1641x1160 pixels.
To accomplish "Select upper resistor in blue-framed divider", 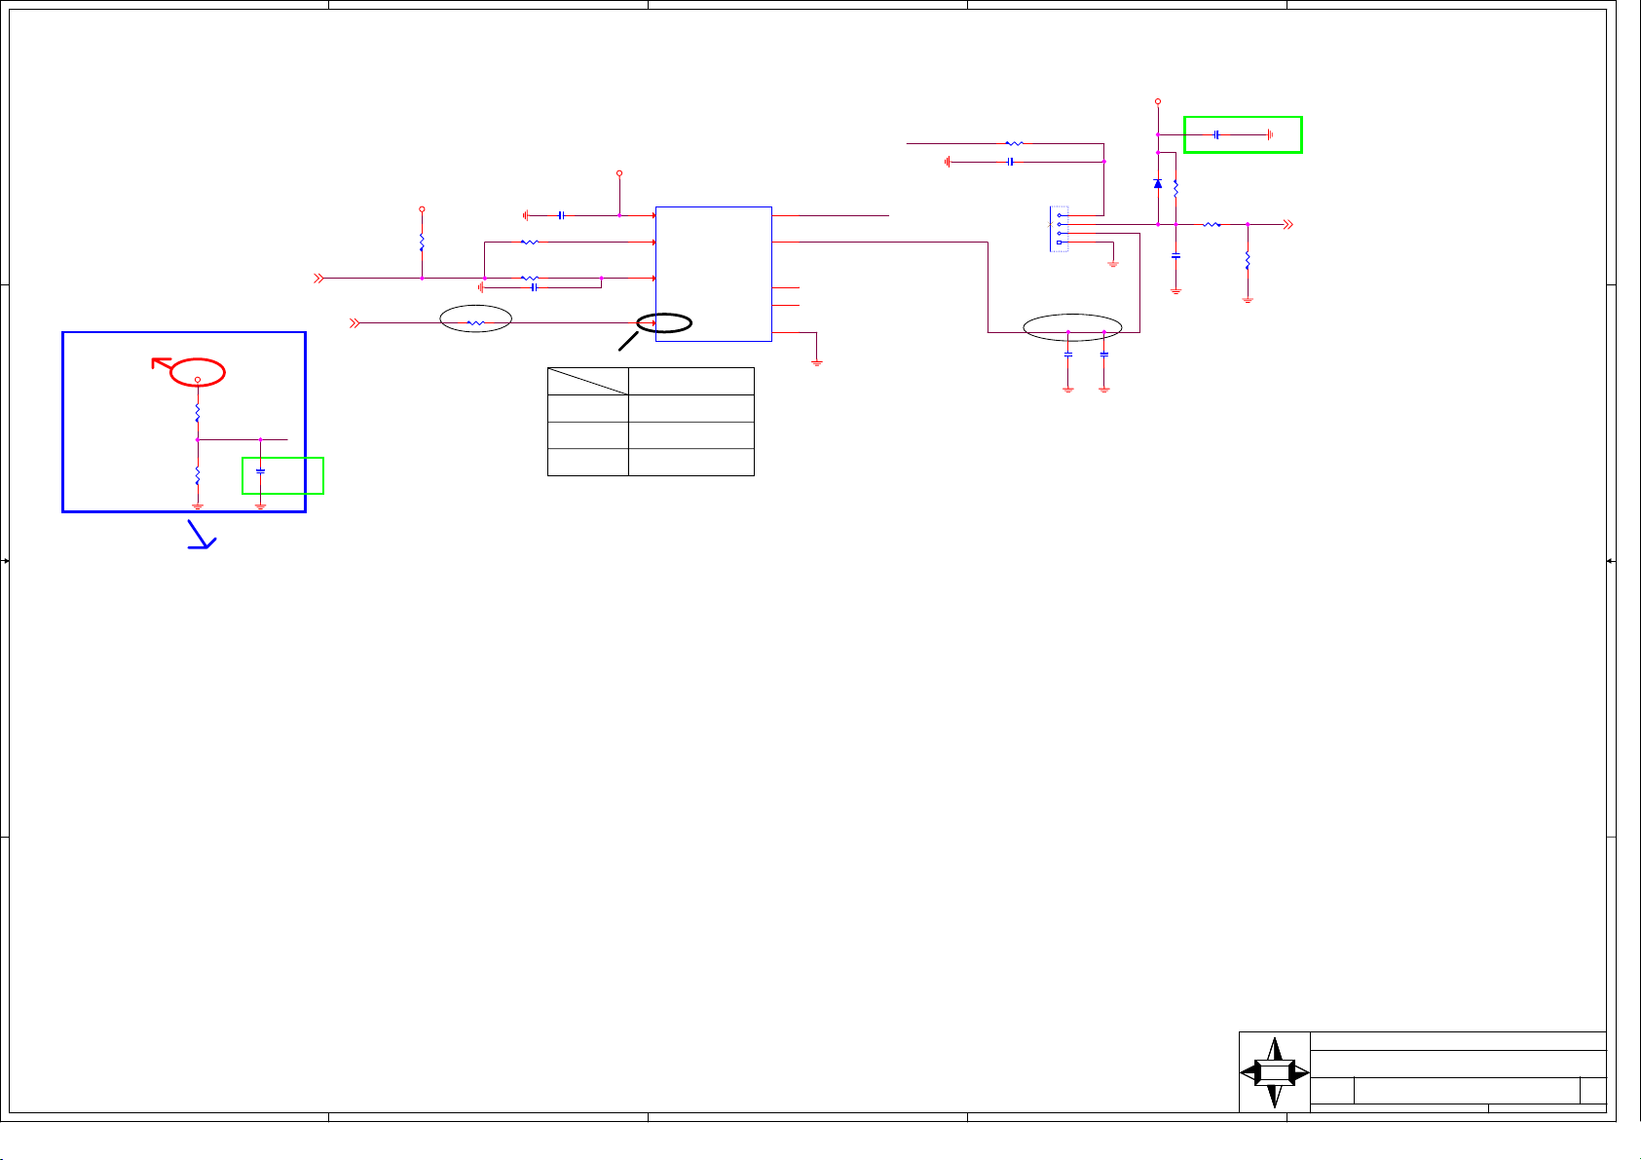I will click(198, 415).
